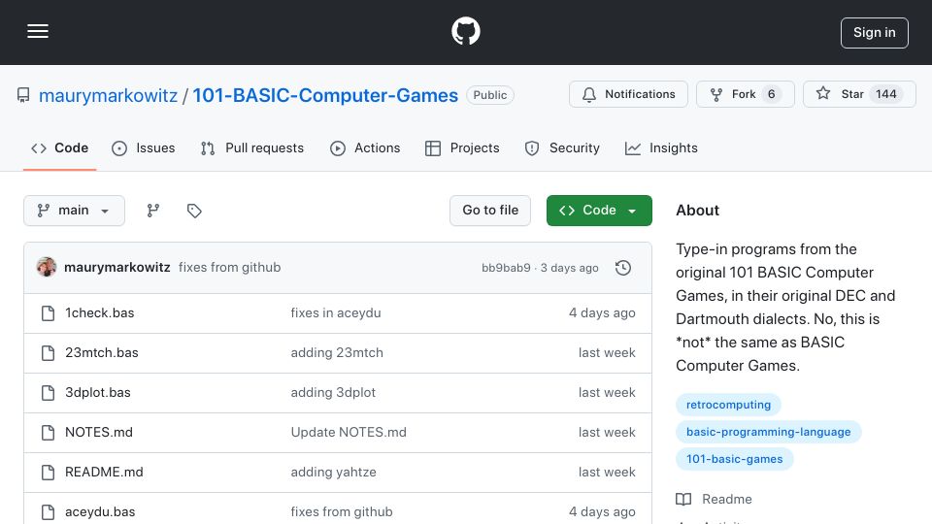
Task: Click the Public visibility badge
Action: tap(489, 95)
